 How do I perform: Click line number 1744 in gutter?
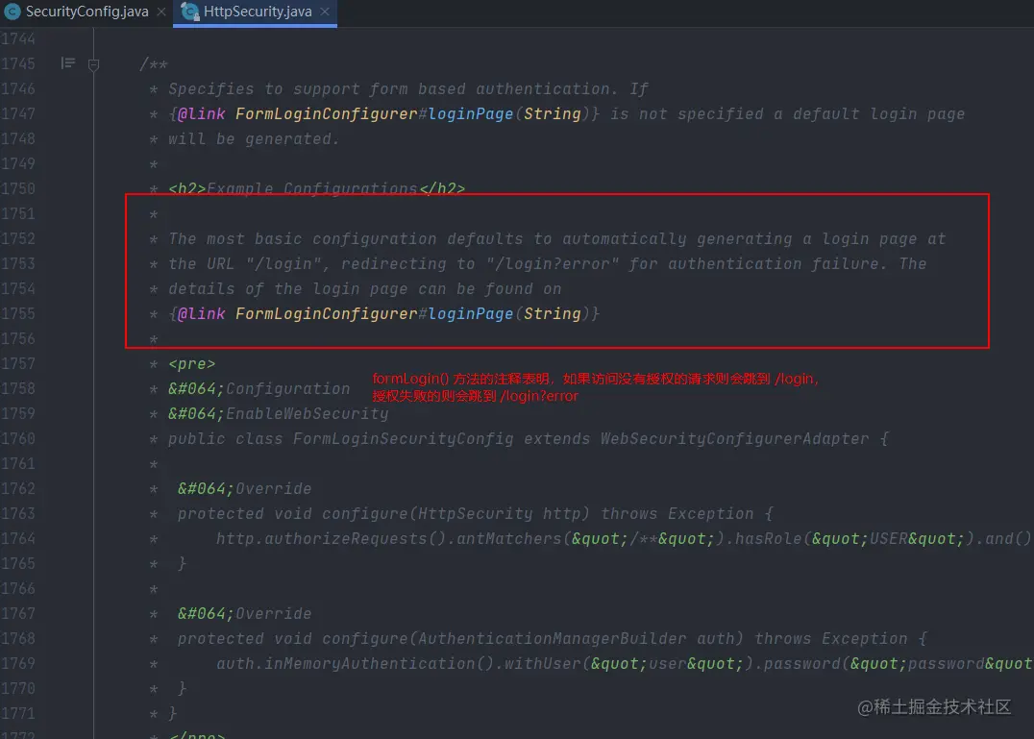click(x=18, y=38)
